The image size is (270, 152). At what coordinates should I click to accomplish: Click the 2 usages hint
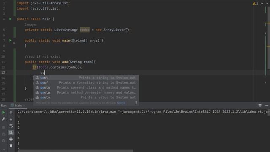[30, 24]
